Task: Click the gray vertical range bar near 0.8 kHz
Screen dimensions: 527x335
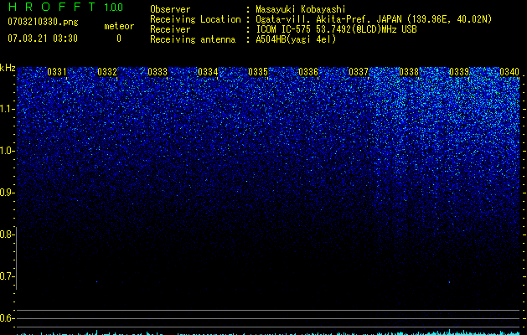Action: pyautogui.click(x=17, y=258)
